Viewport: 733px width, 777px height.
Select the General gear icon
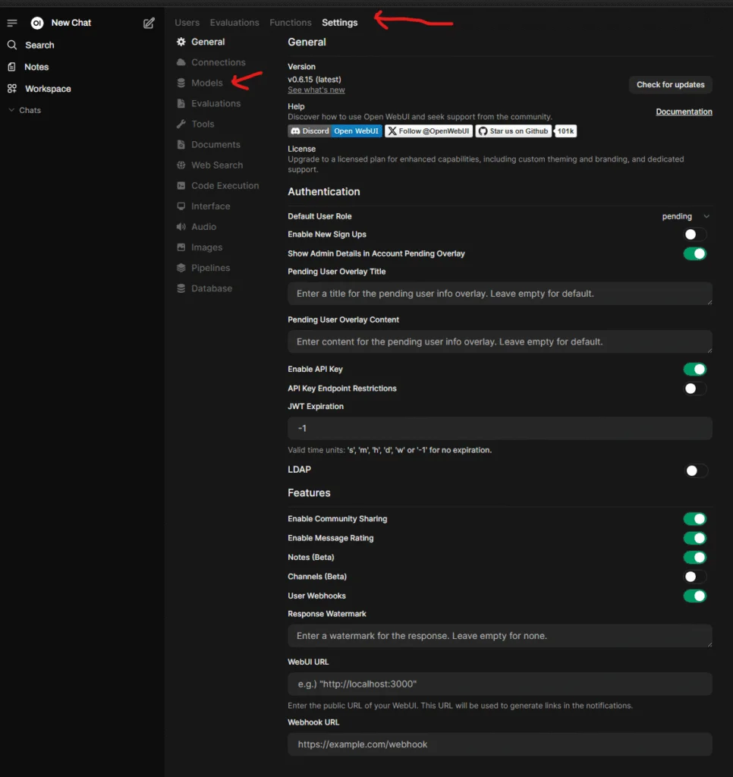pos(181,42)
